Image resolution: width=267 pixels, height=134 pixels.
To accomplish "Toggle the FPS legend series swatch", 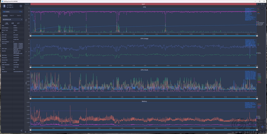I will pyautogui.click(x=257, y=22).
